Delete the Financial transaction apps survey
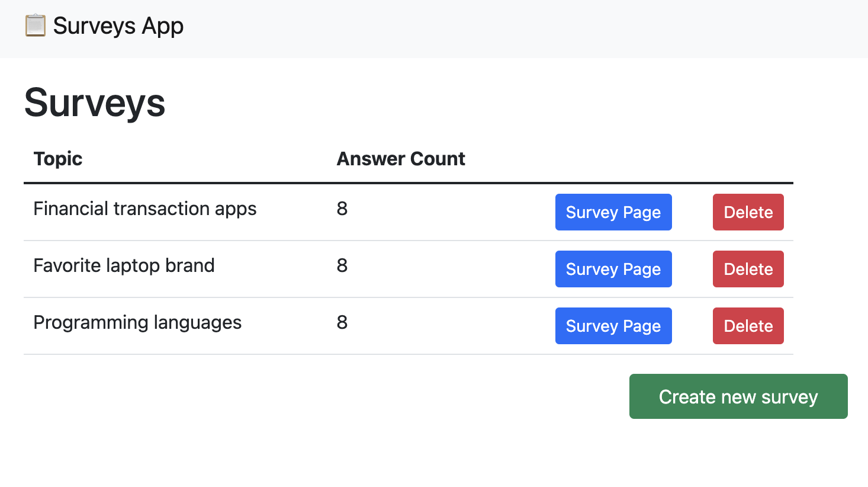The width and height of the screenshot is (868, 487). [748, 212]
